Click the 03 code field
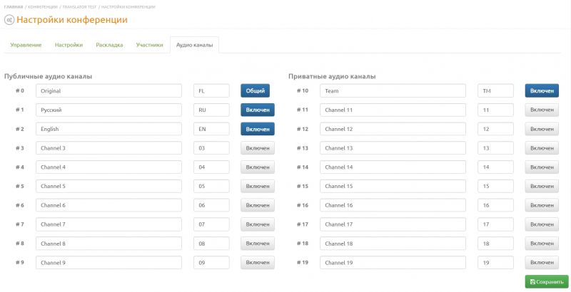Image resolution: width=571 pixels, height=292 pixels. (x=211, y=148)
